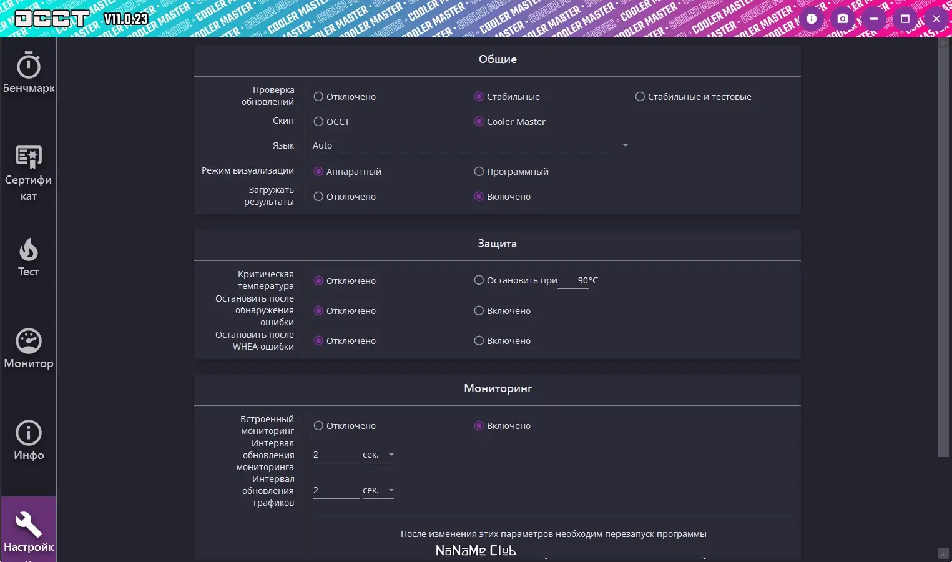Screen dimensions: 952x562
Task: Enable 'Остановить при' critical temperature option
Action: point(479,280)
